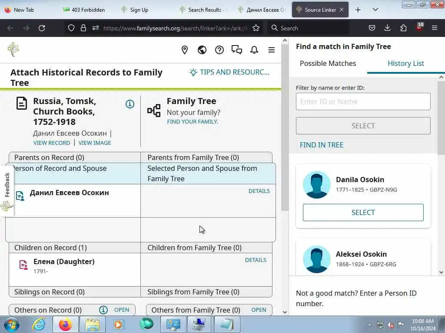Open Firefox application menu

(435, 28)
